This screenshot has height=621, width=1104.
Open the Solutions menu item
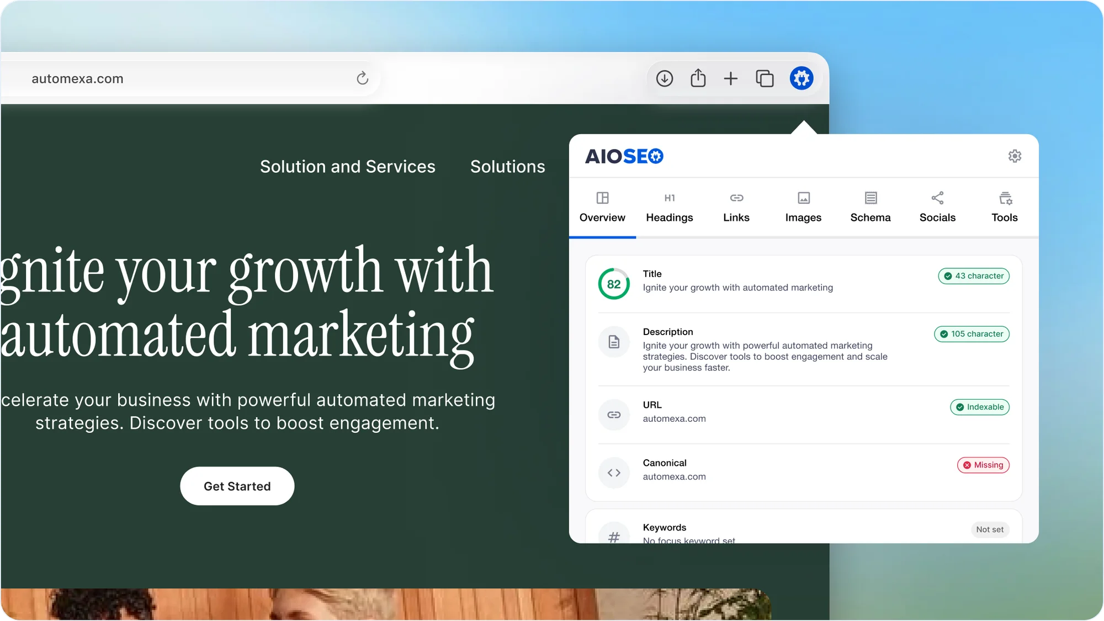click(507, 166)
